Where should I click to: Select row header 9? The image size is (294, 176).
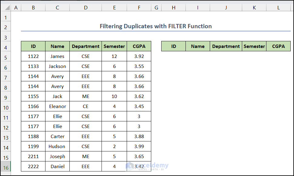(x=5, y=96)
